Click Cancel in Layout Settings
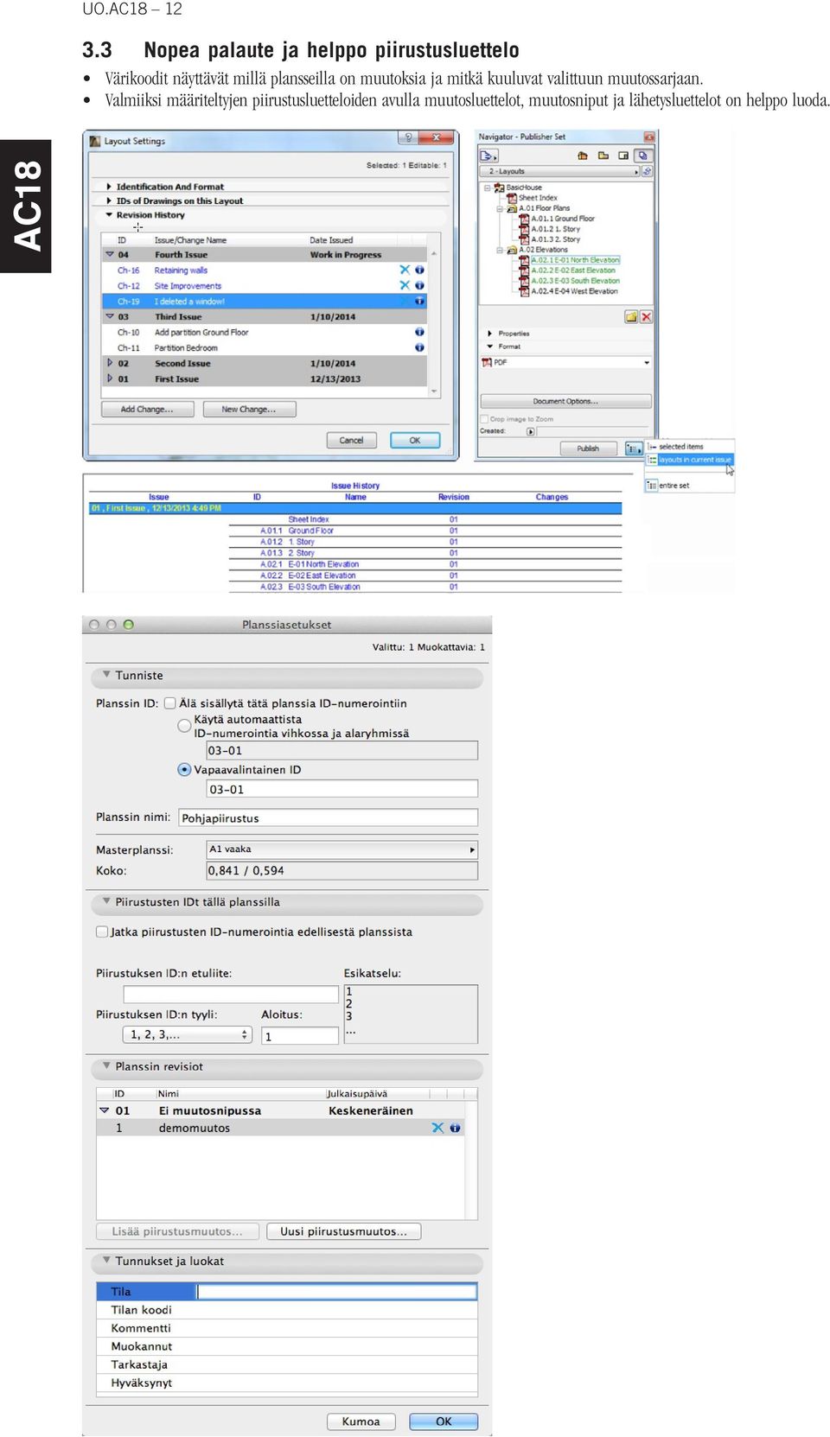This screenshot has width=830, height=1437. click(x=351, y=441)
